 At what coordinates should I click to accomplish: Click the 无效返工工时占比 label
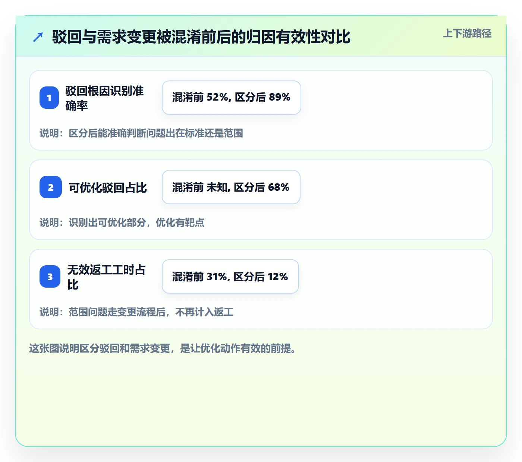pyautogui.click(x=107, y=277)
